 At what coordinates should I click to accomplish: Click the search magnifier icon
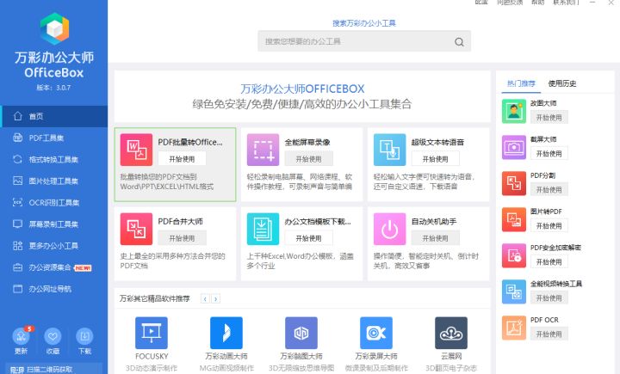point(459,42)
